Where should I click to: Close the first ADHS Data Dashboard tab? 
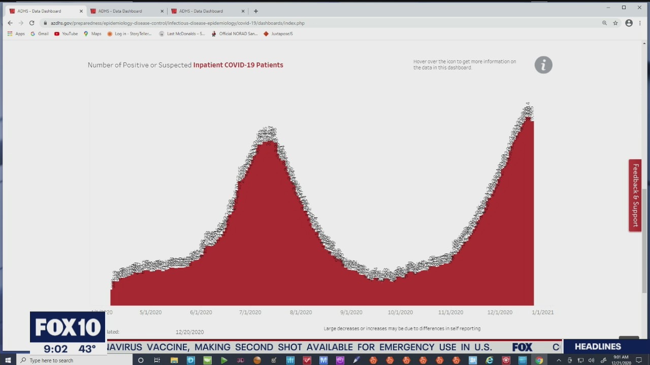(81, 11)
